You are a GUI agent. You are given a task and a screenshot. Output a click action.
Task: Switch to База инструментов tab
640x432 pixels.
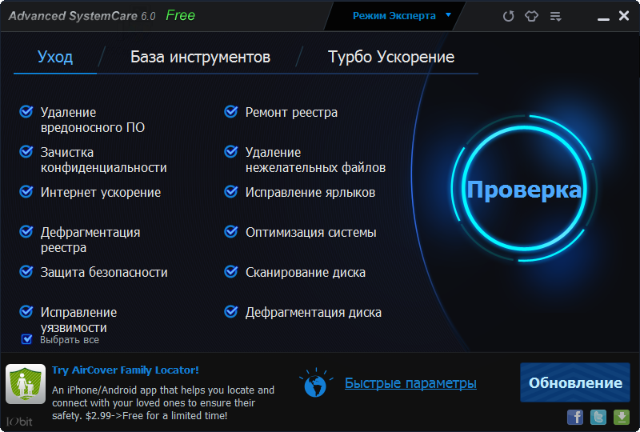(201, 57)
